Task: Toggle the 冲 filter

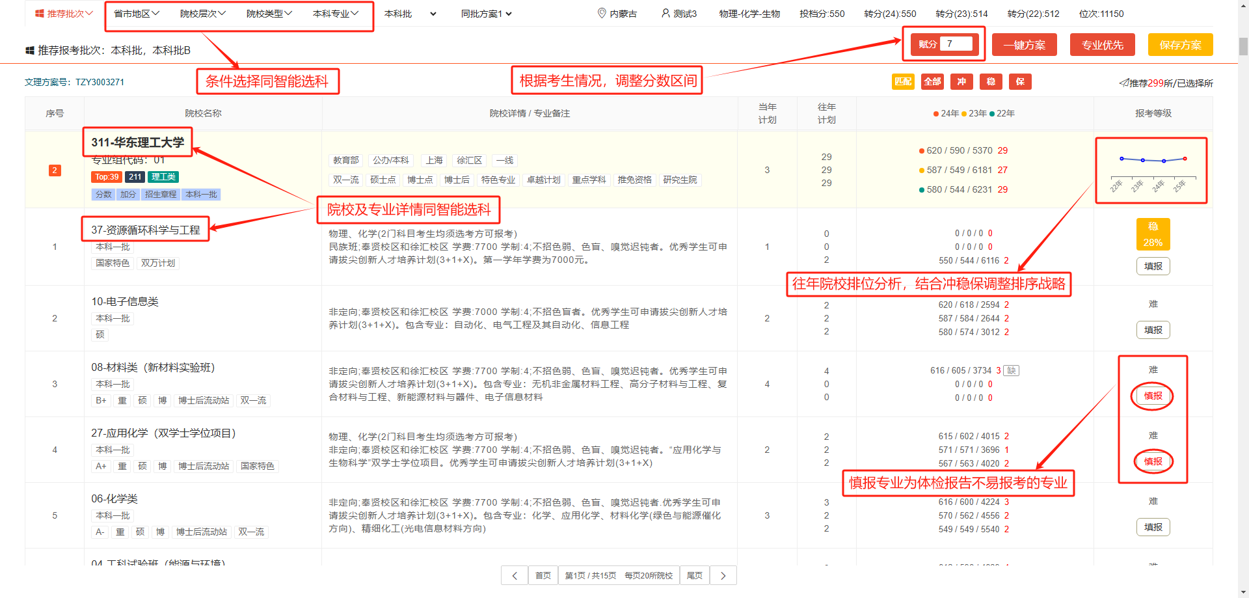Action: tap(961, 81)
